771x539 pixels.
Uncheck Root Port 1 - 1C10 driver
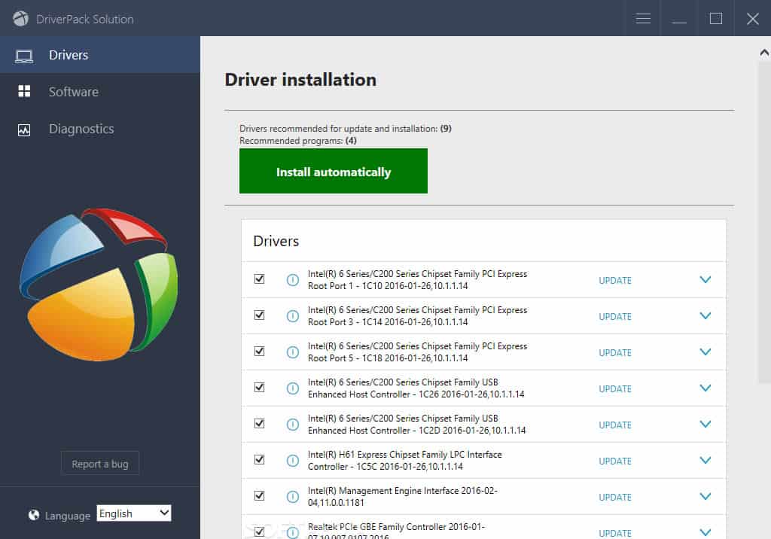tap(259, 279)
